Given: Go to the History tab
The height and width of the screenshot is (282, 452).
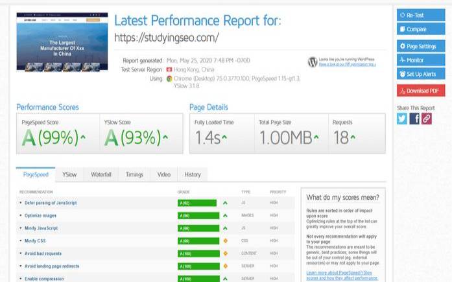Looking at the screenshot, I should pyautogui.click(x=193, y=174).
